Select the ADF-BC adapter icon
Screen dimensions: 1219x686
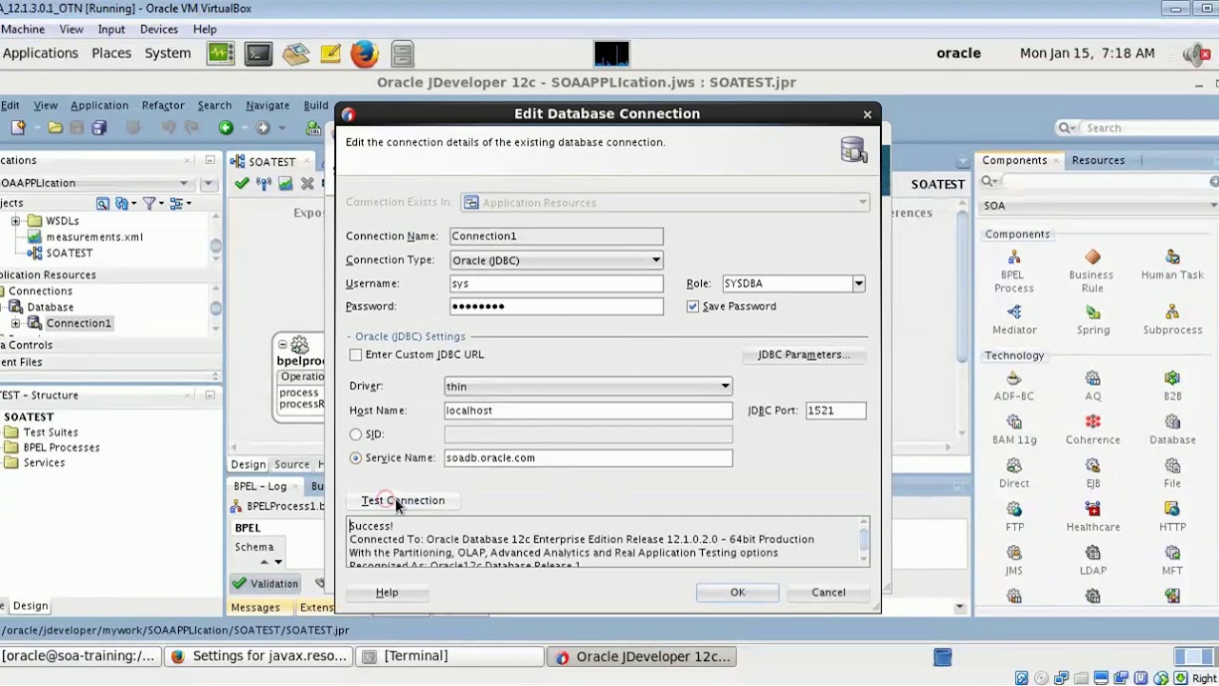[1013, 378]
